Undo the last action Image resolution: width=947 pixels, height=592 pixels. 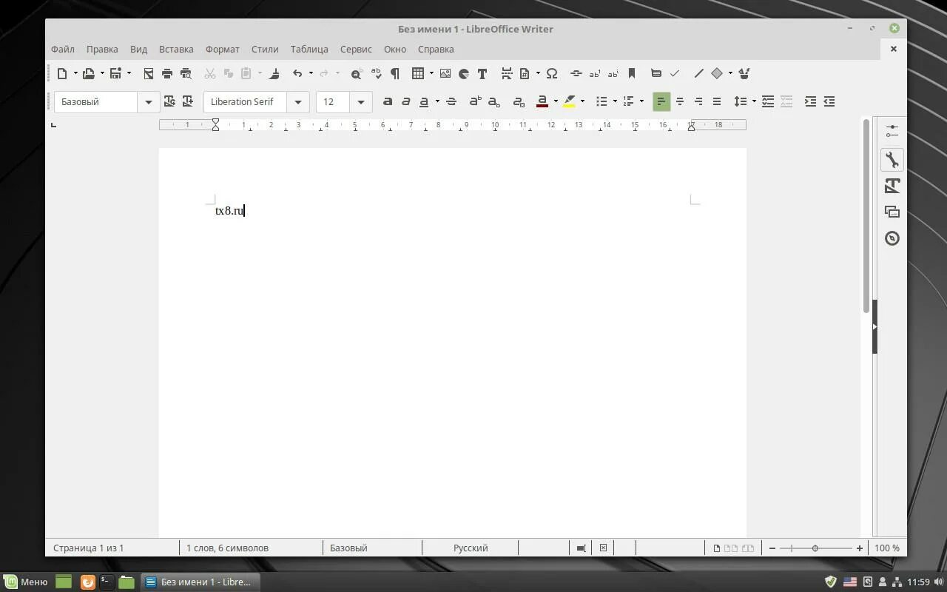tap(297, 73)
